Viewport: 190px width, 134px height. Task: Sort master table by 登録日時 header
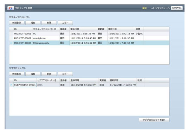83,29
